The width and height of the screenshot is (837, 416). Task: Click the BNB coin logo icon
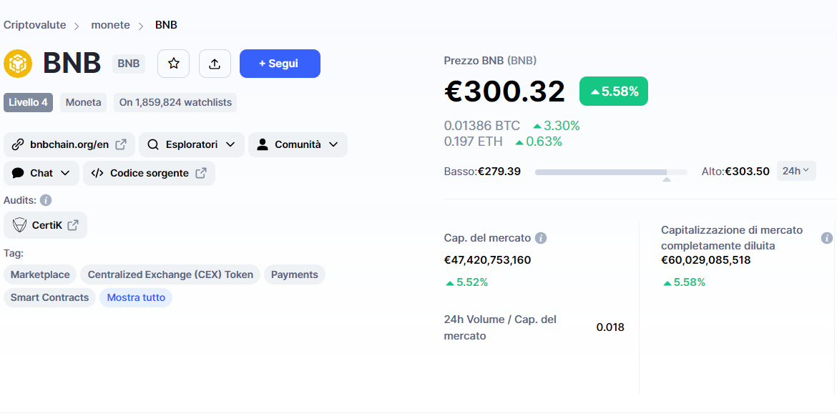point(18,64)
